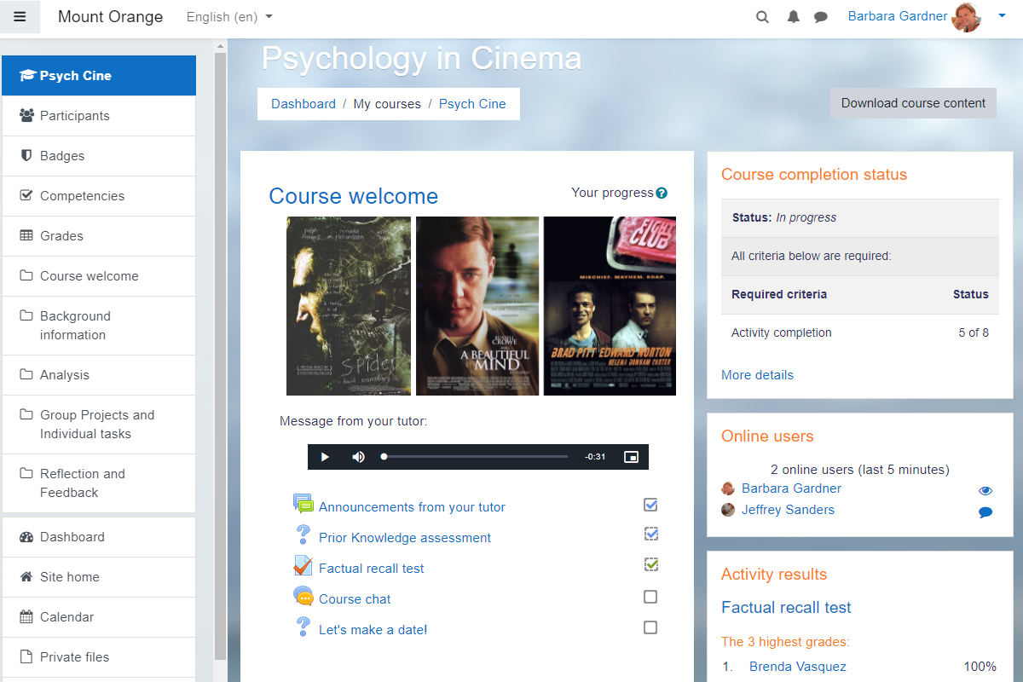1023x682 pixels.
Task: Click the Spider movie poster
Action: click(349, 306)
